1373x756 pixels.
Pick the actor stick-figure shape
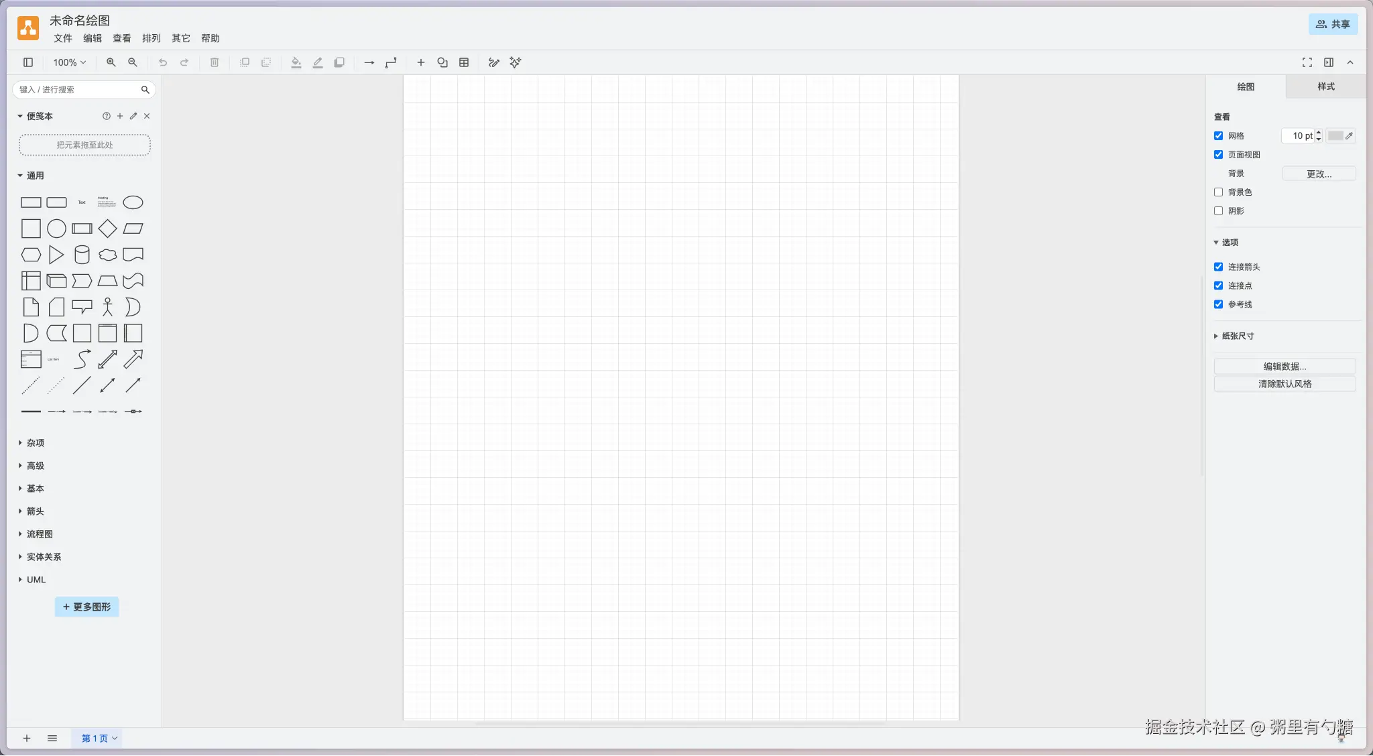click(107, 307)
